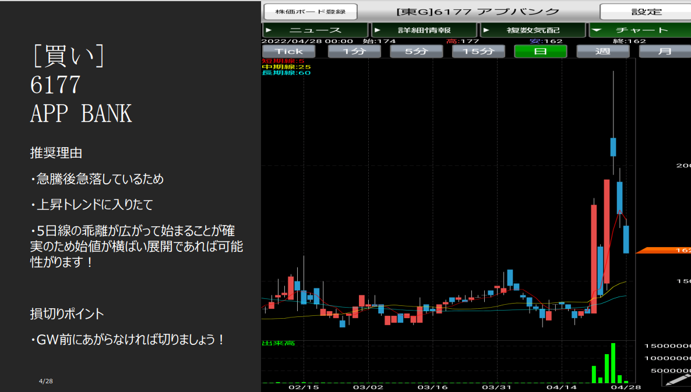The width and height of the screenshot is (691, 392).
Task: Switch to the 15分 timeframe
Action: [x=478, y=51]
